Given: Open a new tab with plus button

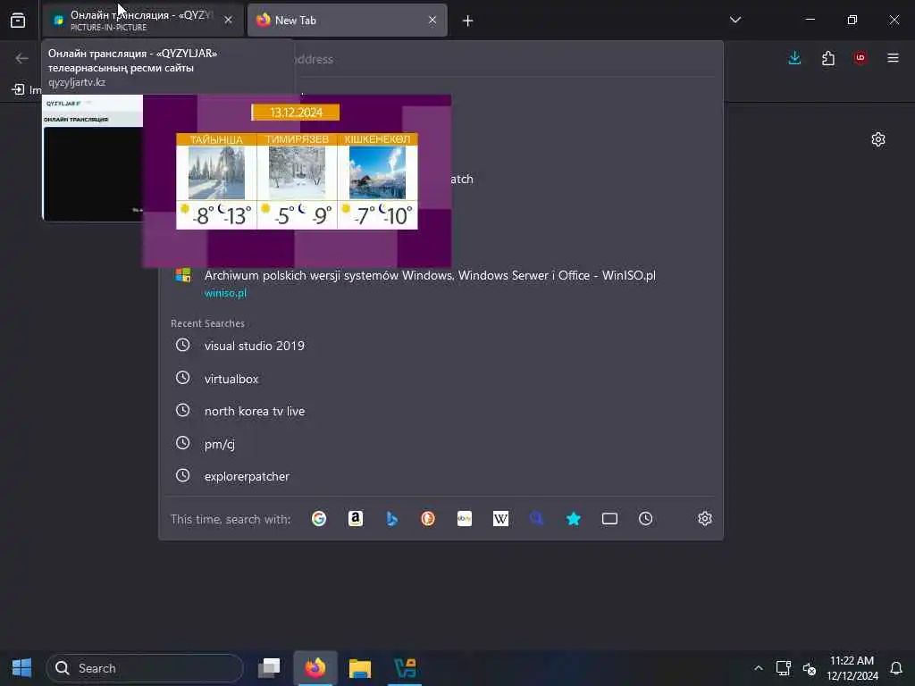Looking at the screenshot, I should point(467,21).
